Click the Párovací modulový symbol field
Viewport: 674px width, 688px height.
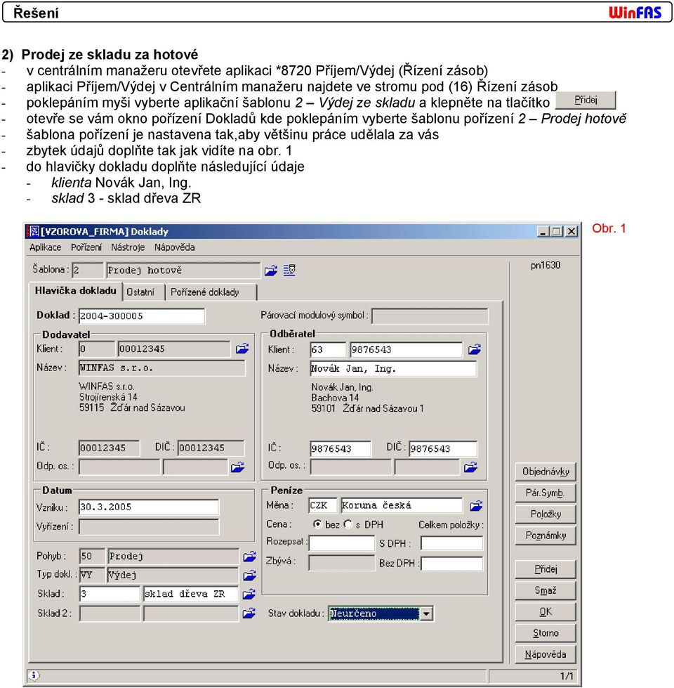(x=430, y=316)
